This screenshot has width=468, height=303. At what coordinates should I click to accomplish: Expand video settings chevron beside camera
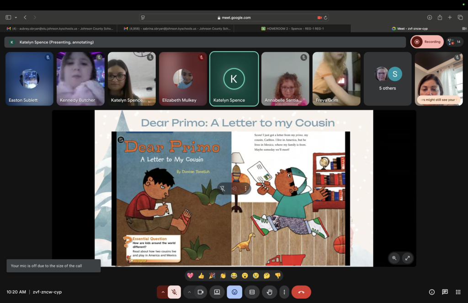pyautogui.click(x=189, y=292)
